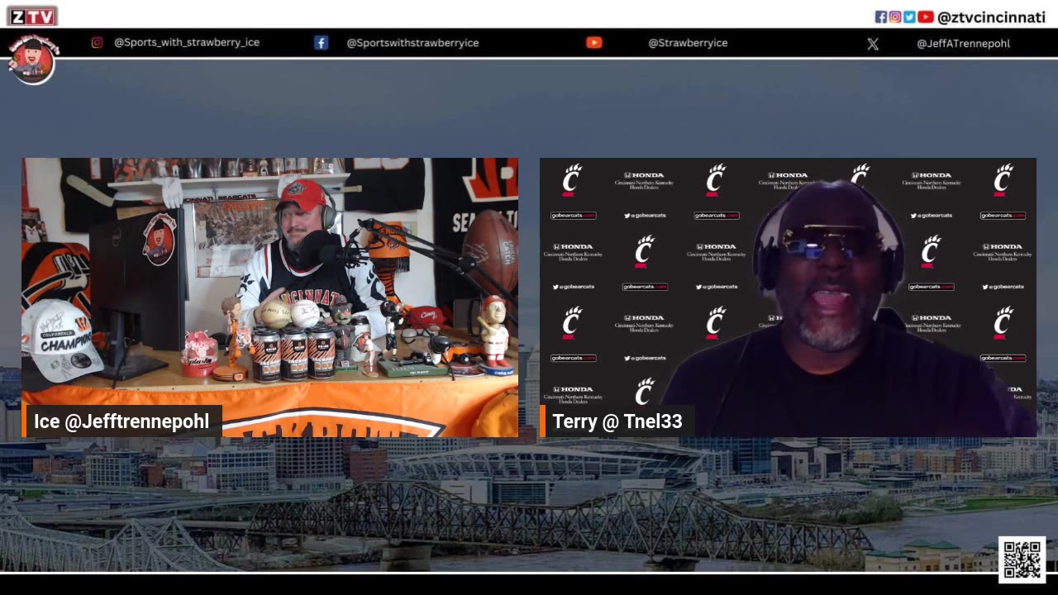Select Terry's webcam video feed

(x=788, y=297)
